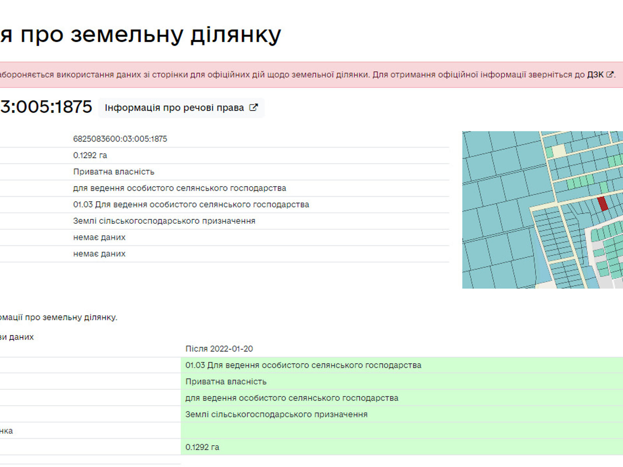Click the external link icon next to 'речові права'
The image size is (623, 467).
click(253, 107)
